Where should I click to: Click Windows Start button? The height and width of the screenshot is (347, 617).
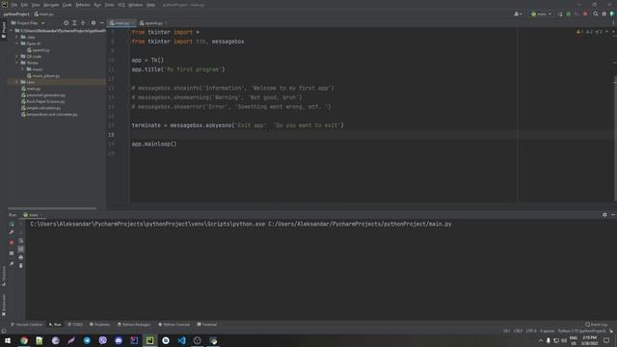click(x=8, y=340)
